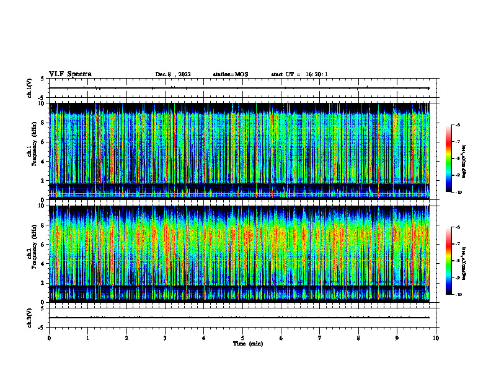Image resolution: width=491 pixels, height=379 pixels.
Task: Click time axis tick label "8"
Action: click(358, 338)
